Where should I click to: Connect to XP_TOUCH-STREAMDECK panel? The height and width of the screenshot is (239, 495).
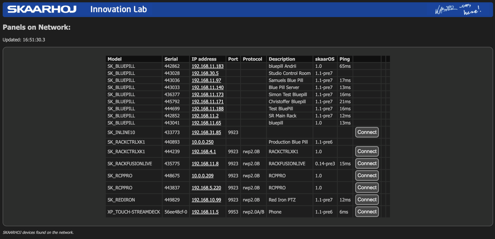[367, 212]
